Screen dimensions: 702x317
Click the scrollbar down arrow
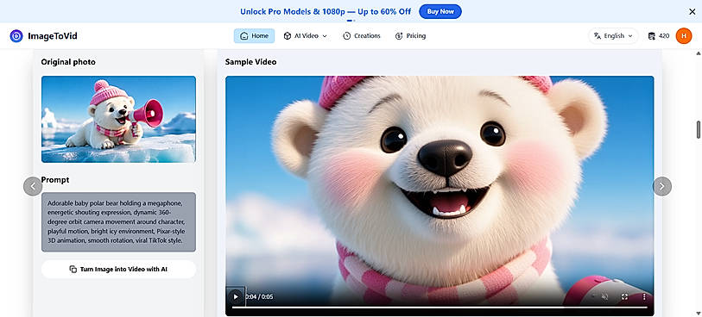[698, 313]
